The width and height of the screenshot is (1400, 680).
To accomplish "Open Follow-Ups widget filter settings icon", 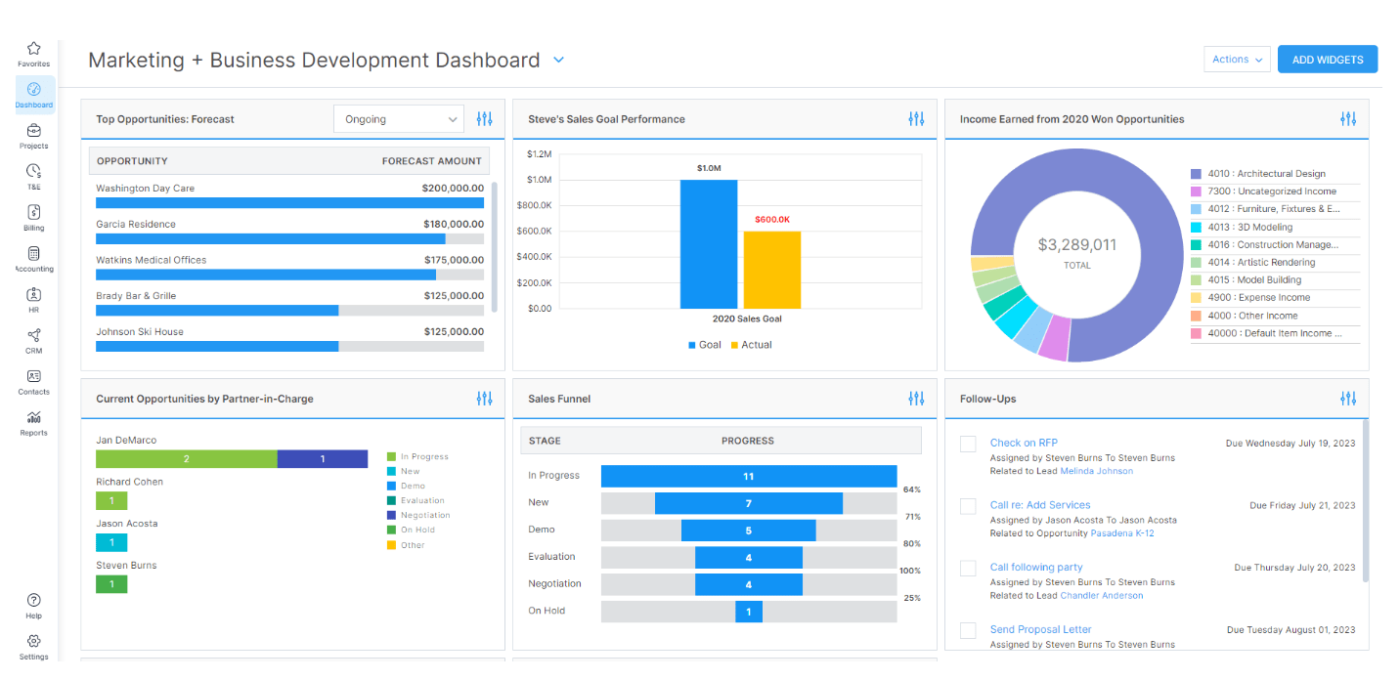I will (1348, 399).
